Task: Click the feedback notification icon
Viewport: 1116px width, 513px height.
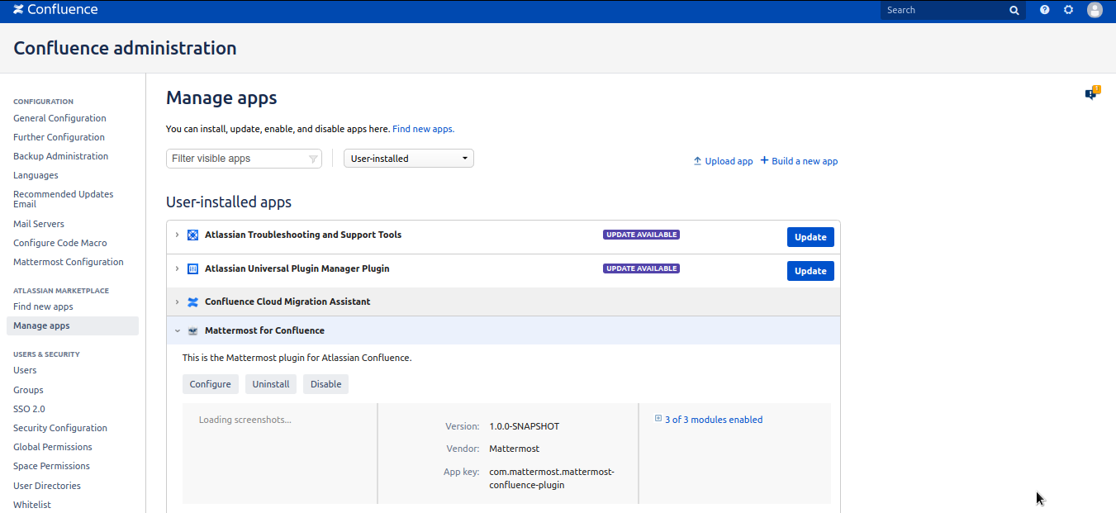Action: pyautogui.click(x=1092, y=93)
